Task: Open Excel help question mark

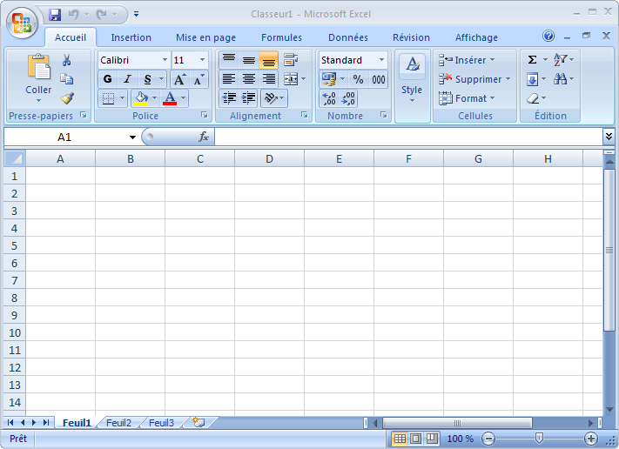Action: (x=548, y=37)
